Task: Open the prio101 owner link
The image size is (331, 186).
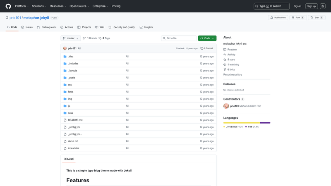Action: 15,18
